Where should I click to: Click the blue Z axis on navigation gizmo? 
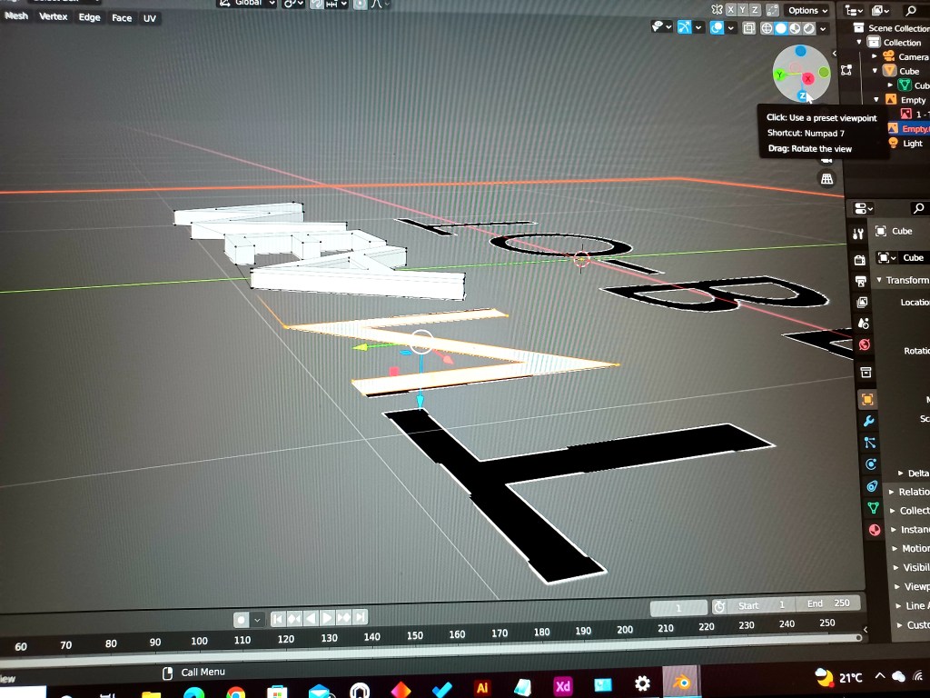pyautogui.click(x=802, y=95)
